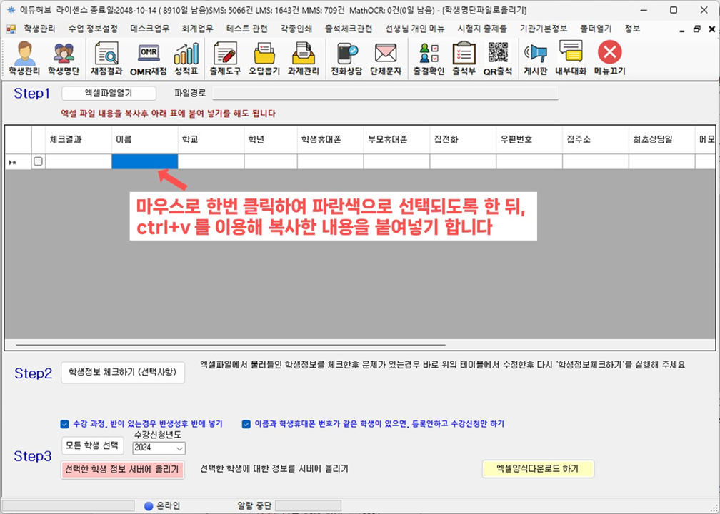
Task: Open the 성적표 chart icon
Action: pos(186,59)
